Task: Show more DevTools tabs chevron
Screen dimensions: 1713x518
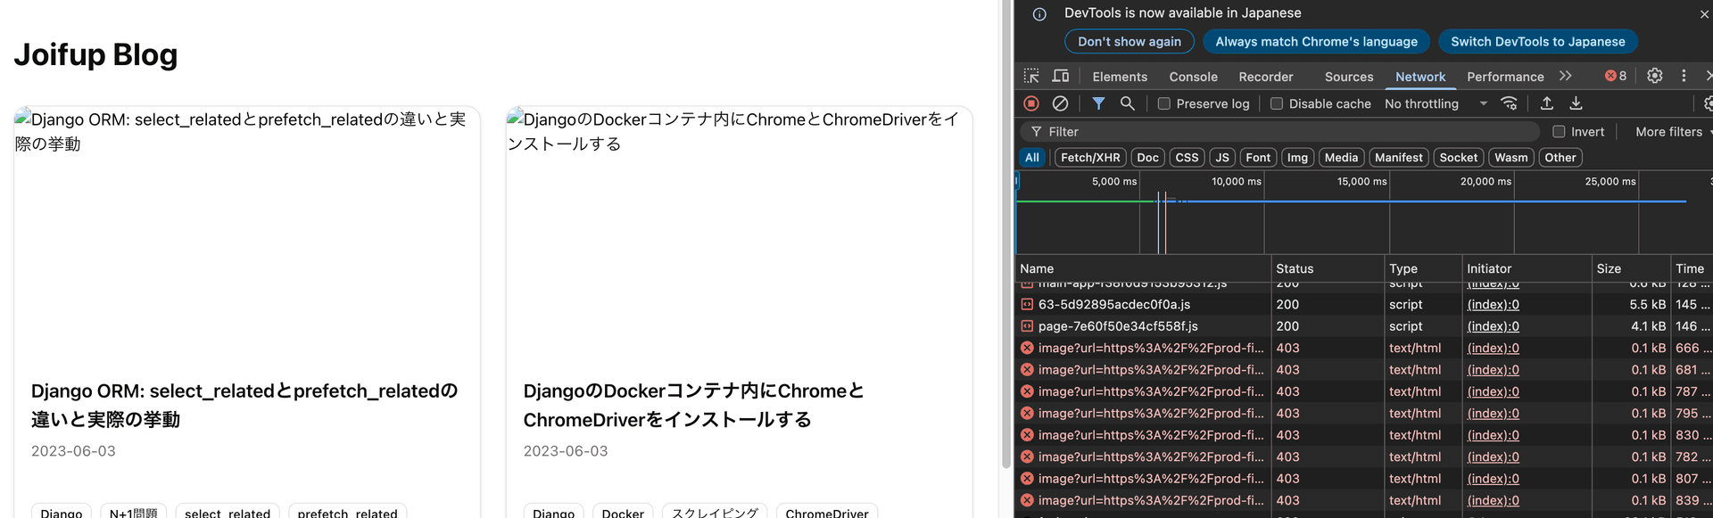Action: (1566, 76)
